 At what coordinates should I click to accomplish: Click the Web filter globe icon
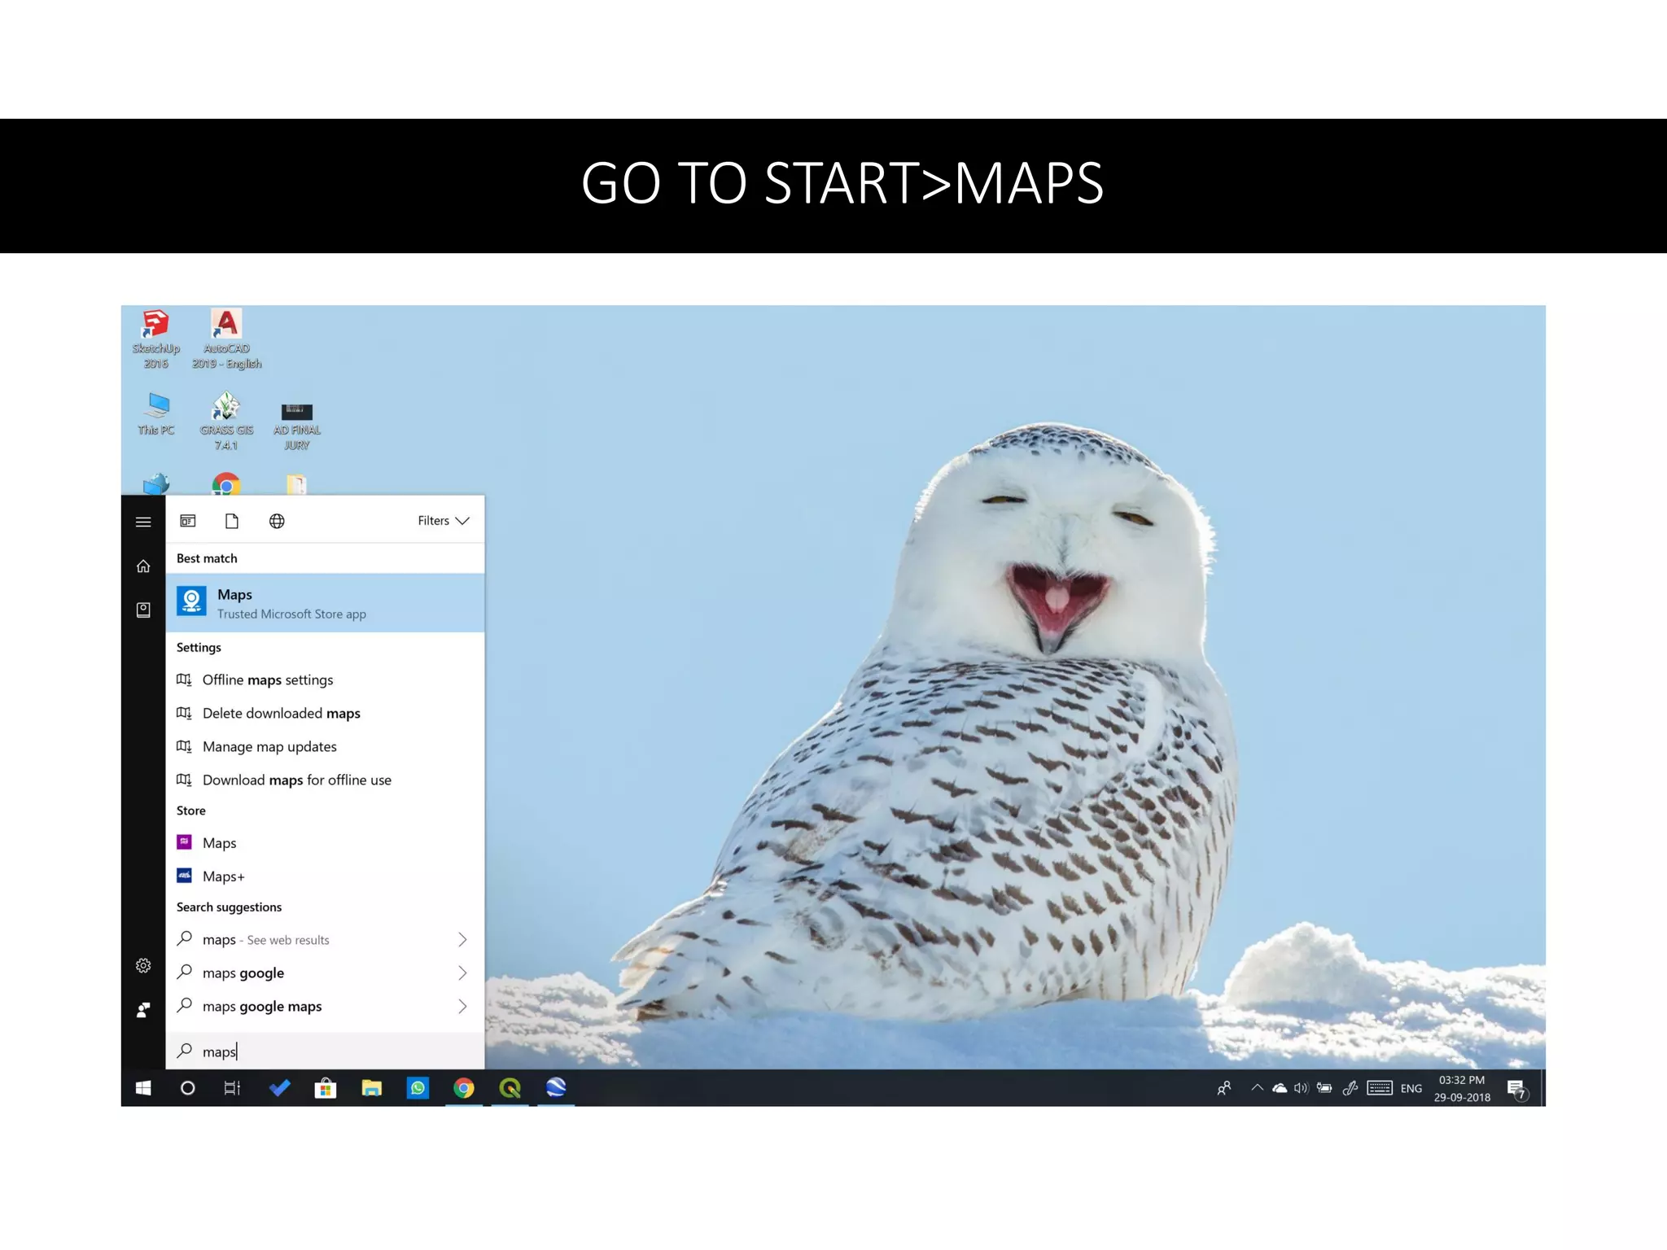click(277, 521)
